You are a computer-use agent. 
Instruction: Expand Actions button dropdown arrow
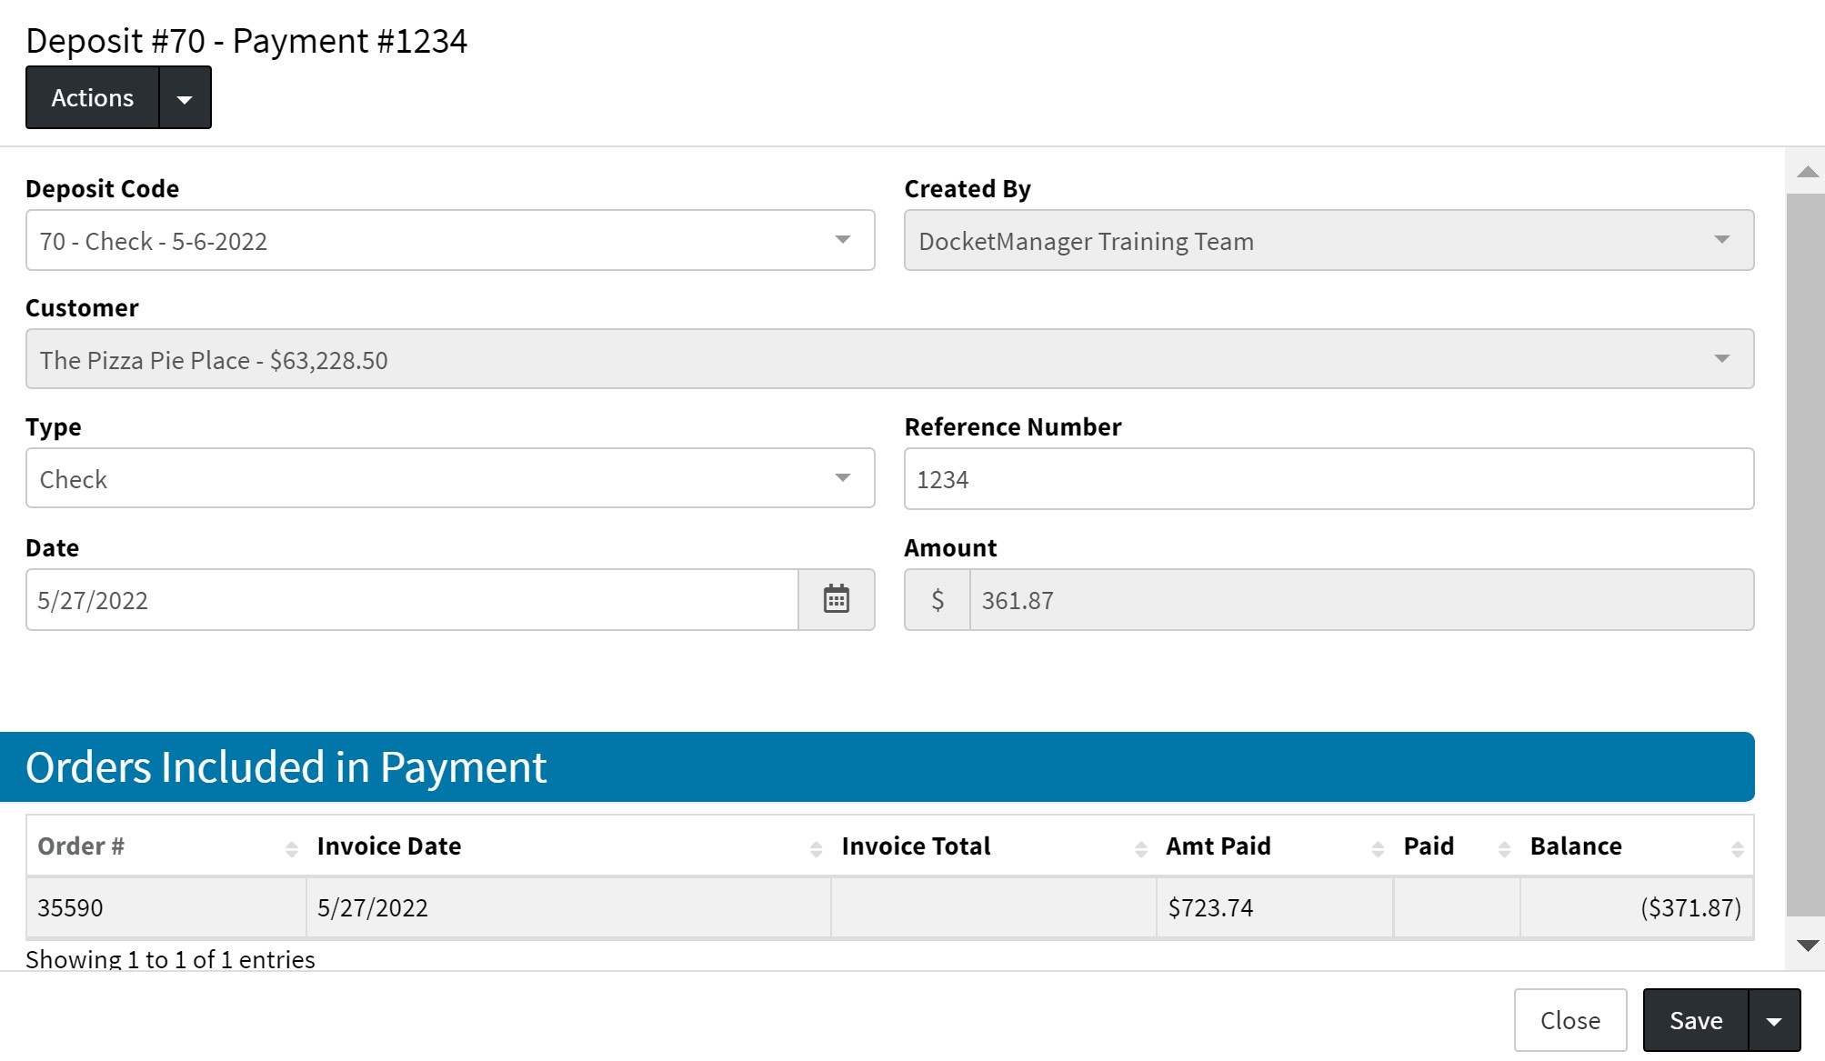point(185,98)
